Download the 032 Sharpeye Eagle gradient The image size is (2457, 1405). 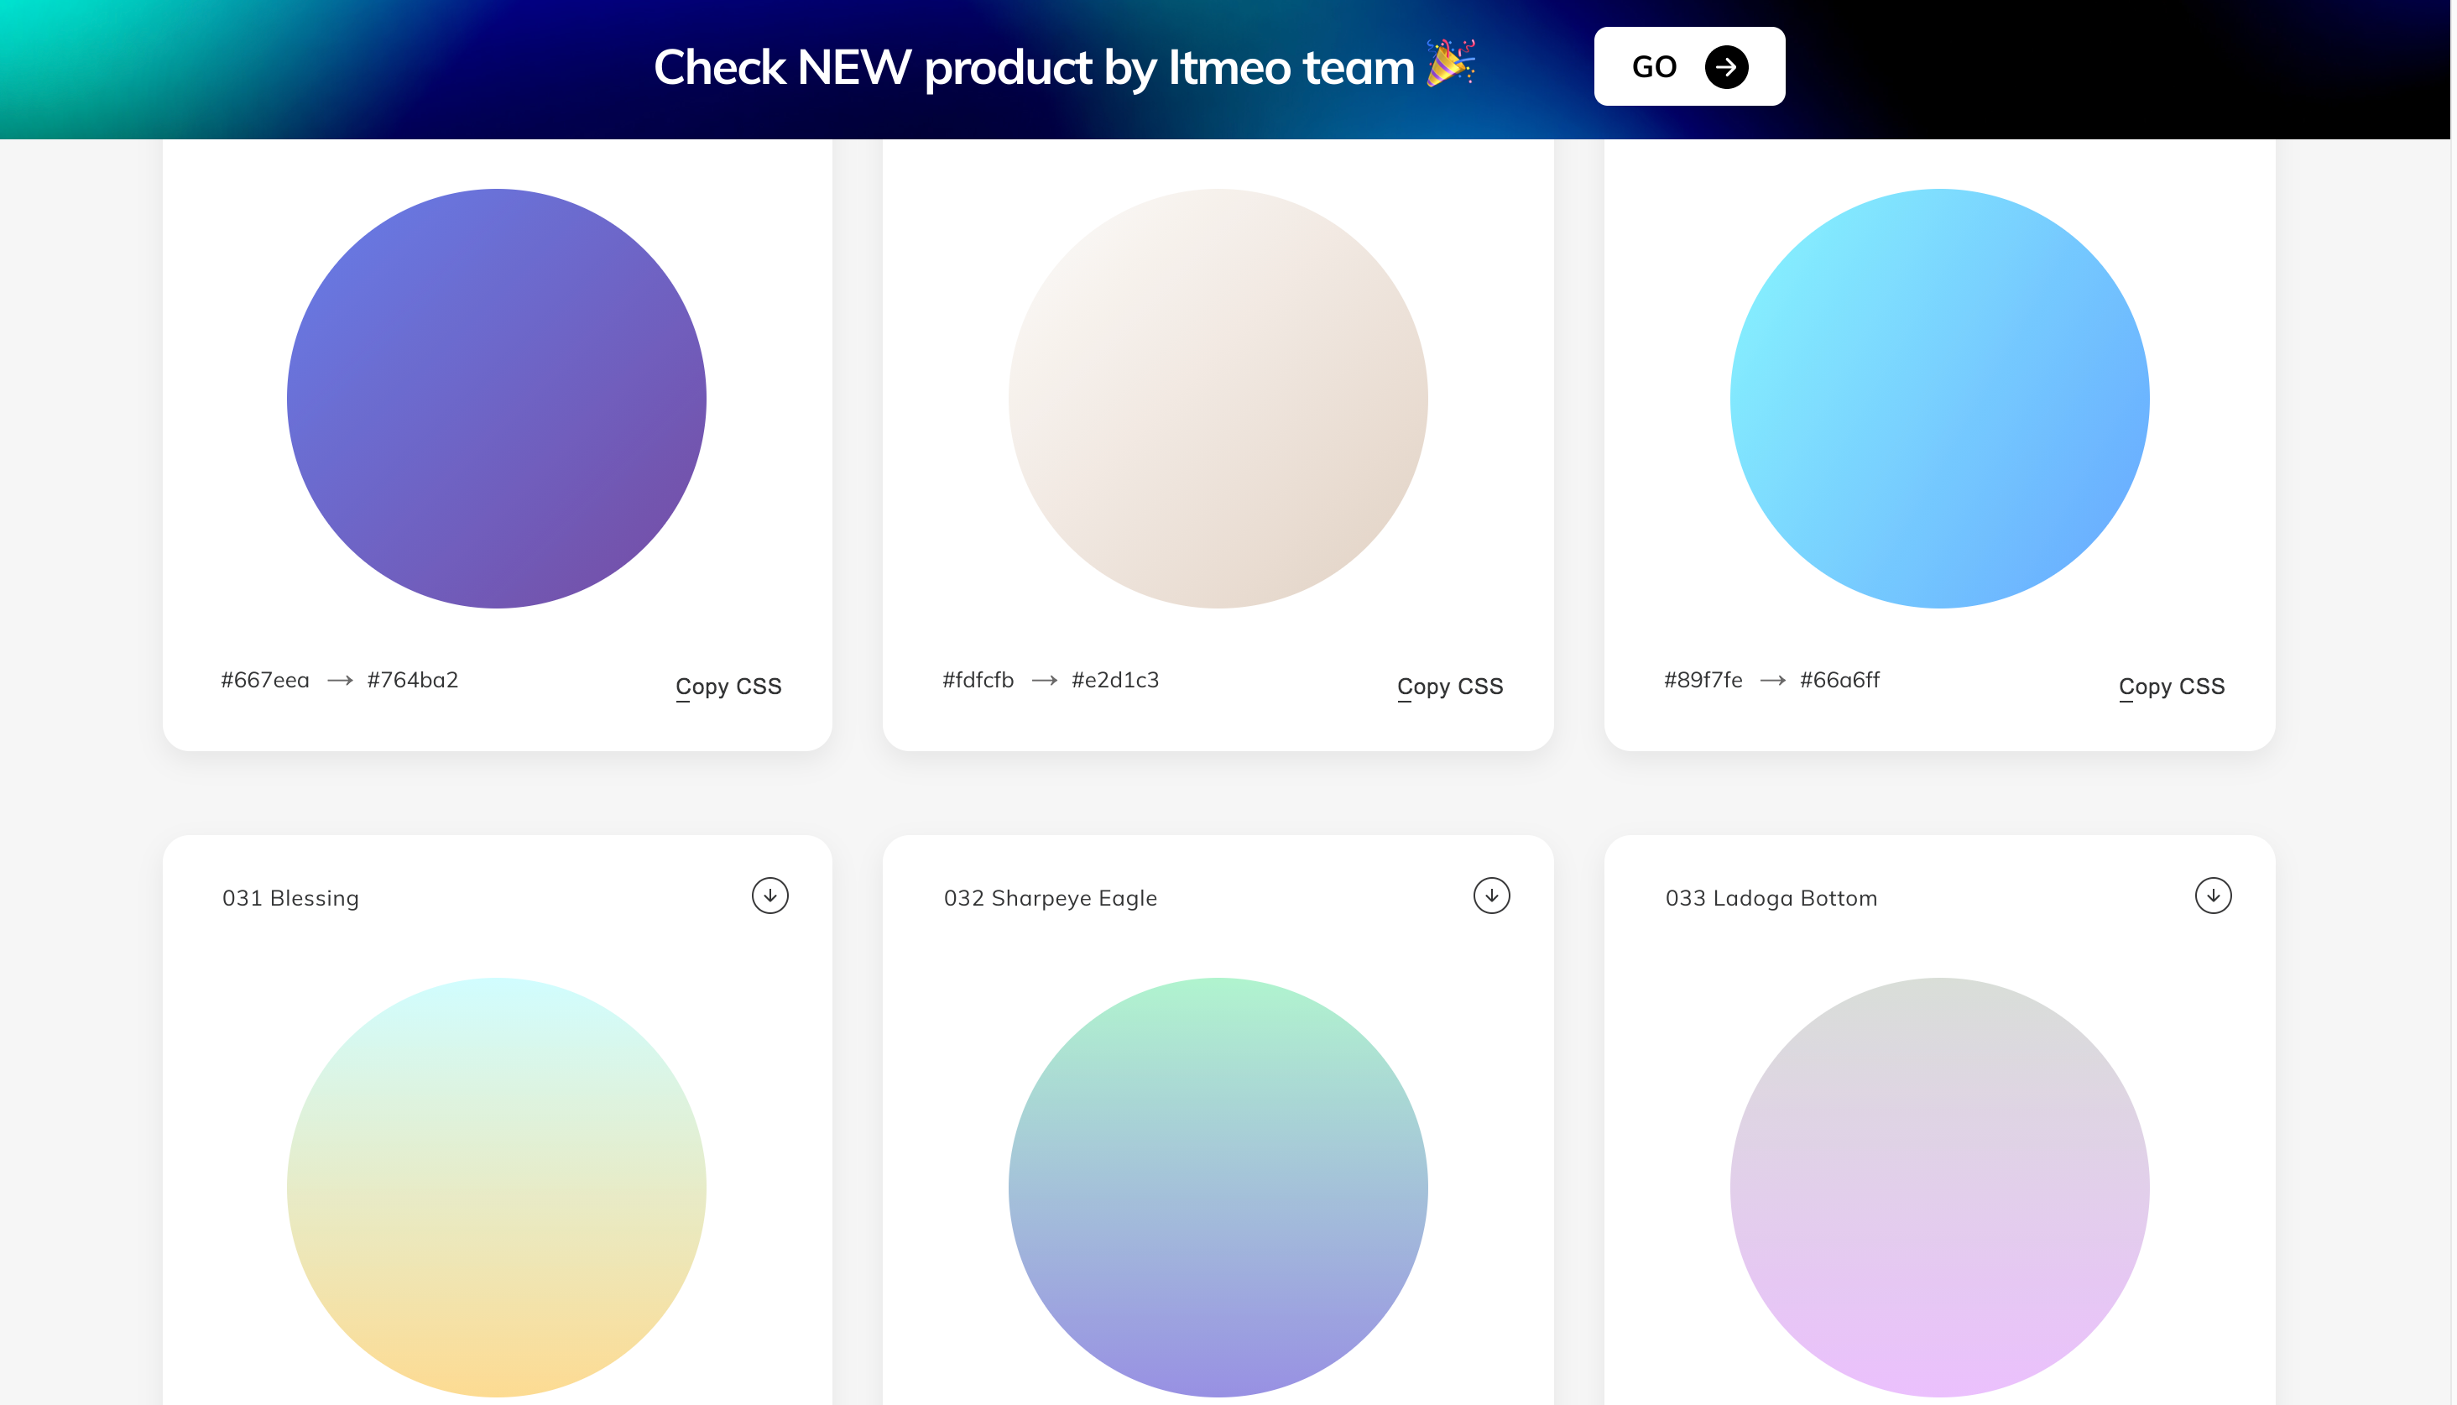point(1491,896)
